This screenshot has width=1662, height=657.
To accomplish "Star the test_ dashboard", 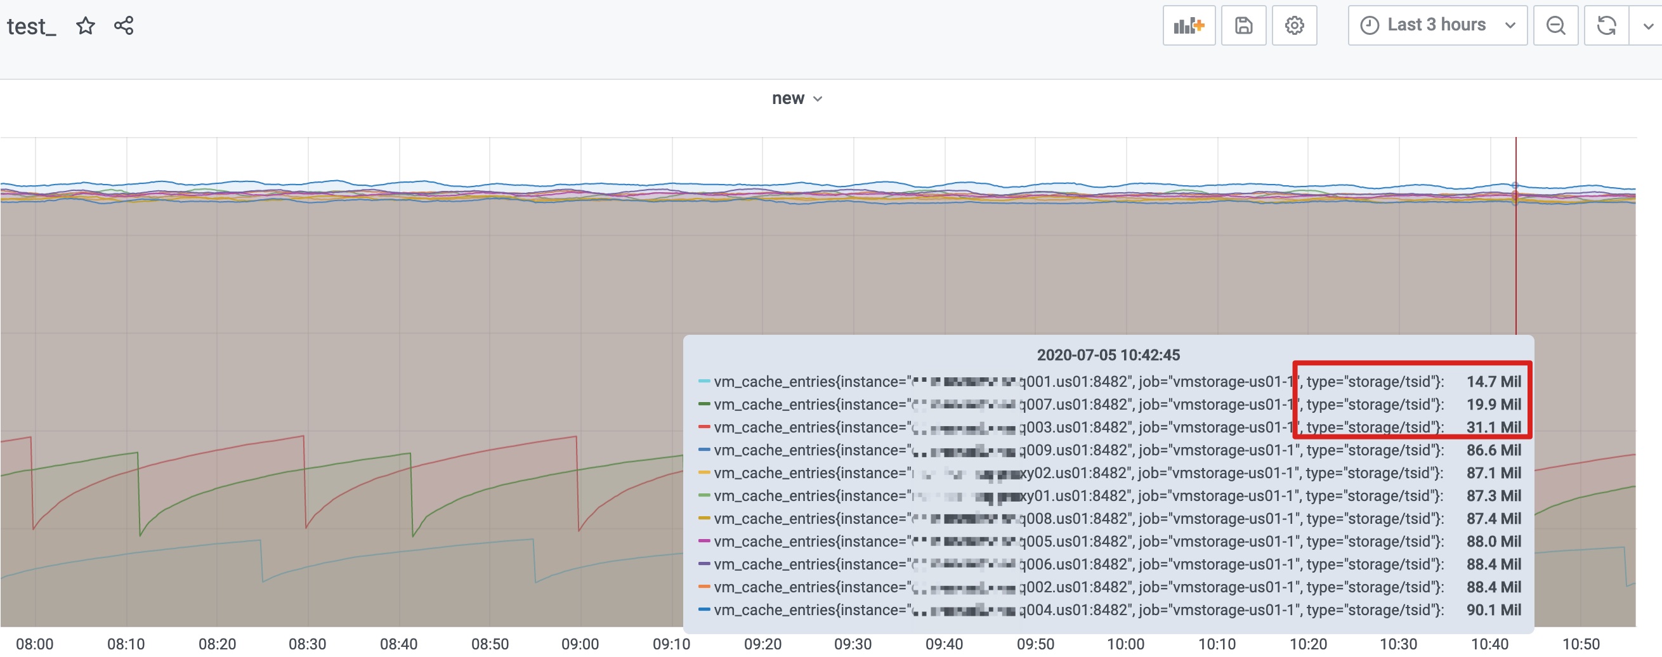I will [x=85, y=27].
